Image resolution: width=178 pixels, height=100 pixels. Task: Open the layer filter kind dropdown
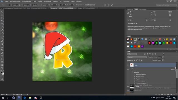(132, 54)
